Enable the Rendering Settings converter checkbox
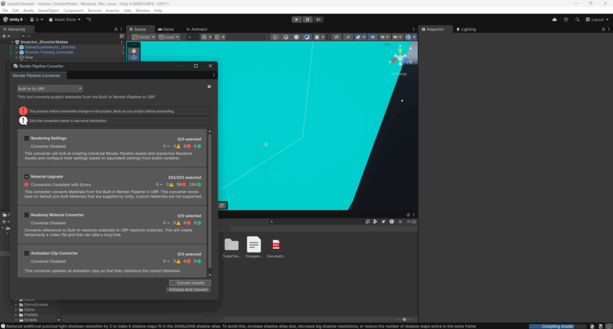The height and width of the screenshot is (329, 613). point(26,138)
